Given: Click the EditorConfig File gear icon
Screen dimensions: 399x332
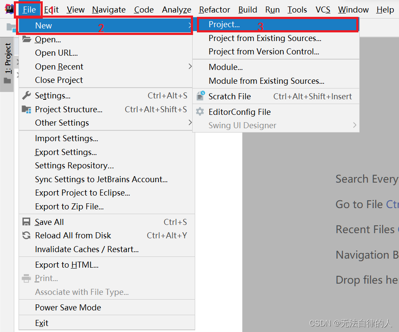Looking at the screenshot, I should click(201, 112).
